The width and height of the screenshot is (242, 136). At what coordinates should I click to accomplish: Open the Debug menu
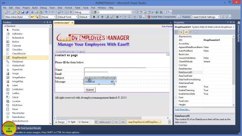pyautogui.click(x=43, y=8)
